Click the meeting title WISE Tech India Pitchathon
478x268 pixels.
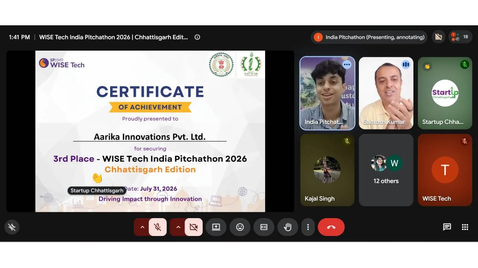[114, 37]
